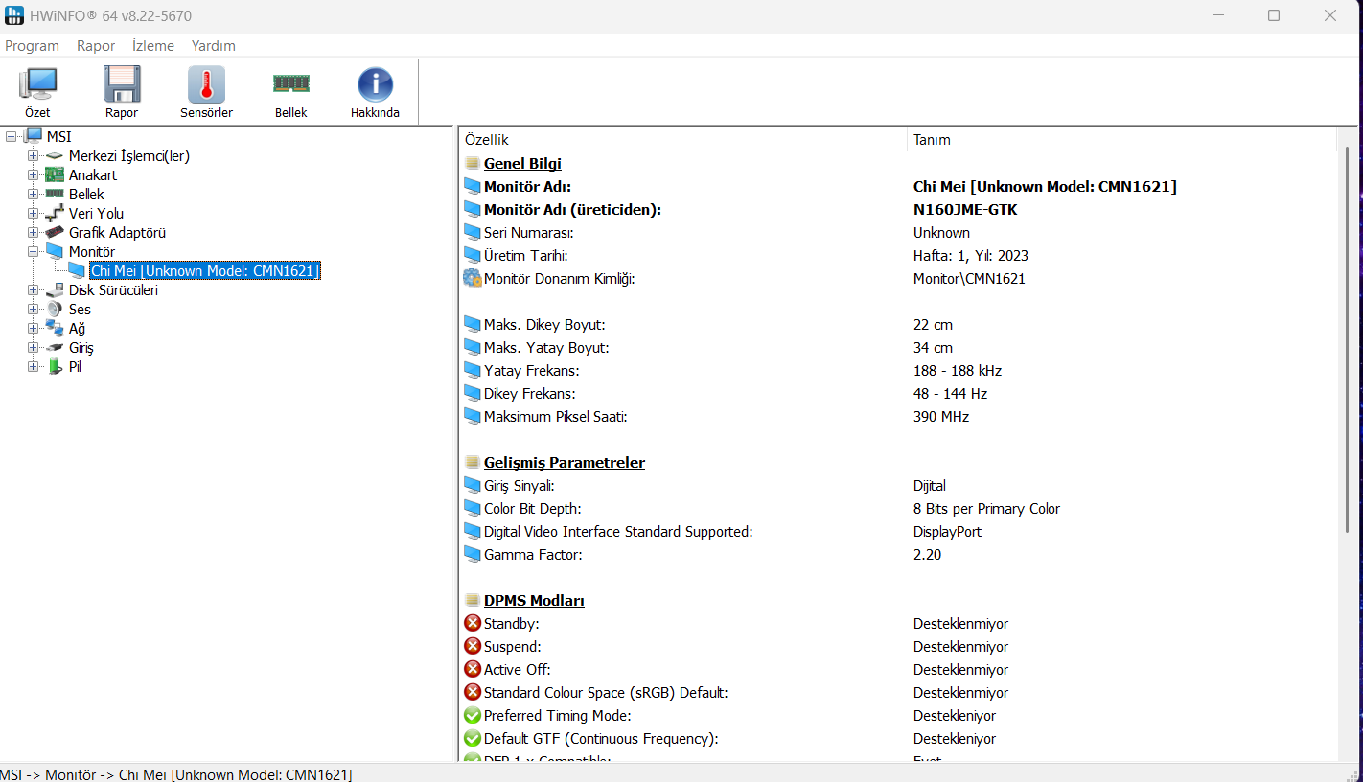Expand the Merkezi İşlemci(ler) node
1363x782 pixels.
tap(33, 156)
